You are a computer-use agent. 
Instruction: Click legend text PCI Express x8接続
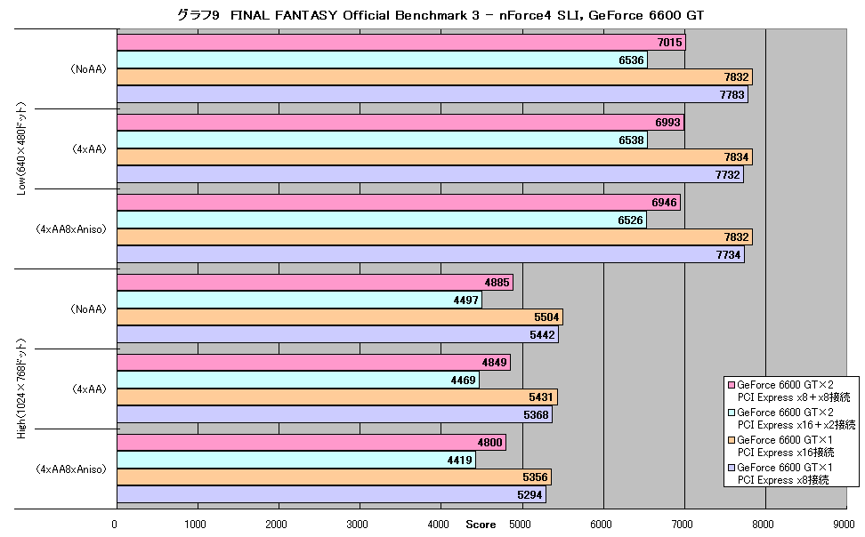pos(783,480)
